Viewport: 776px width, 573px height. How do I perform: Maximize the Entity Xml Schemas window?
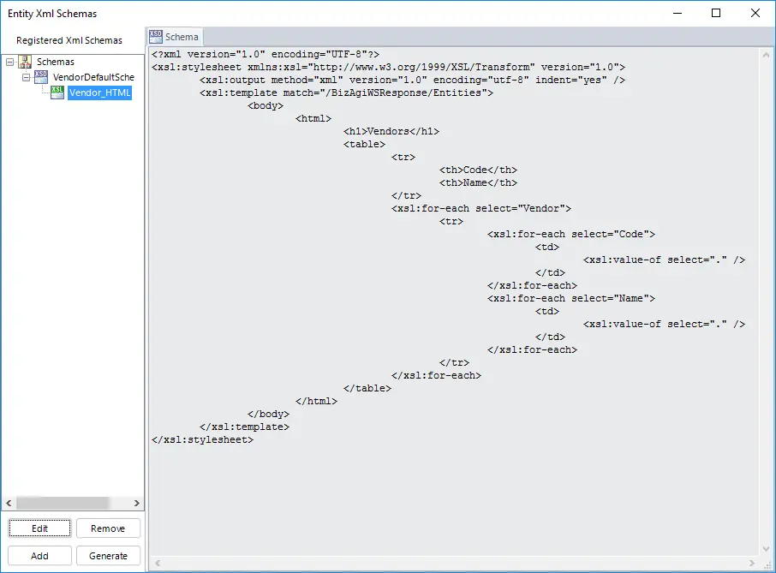tap(716, 14)
